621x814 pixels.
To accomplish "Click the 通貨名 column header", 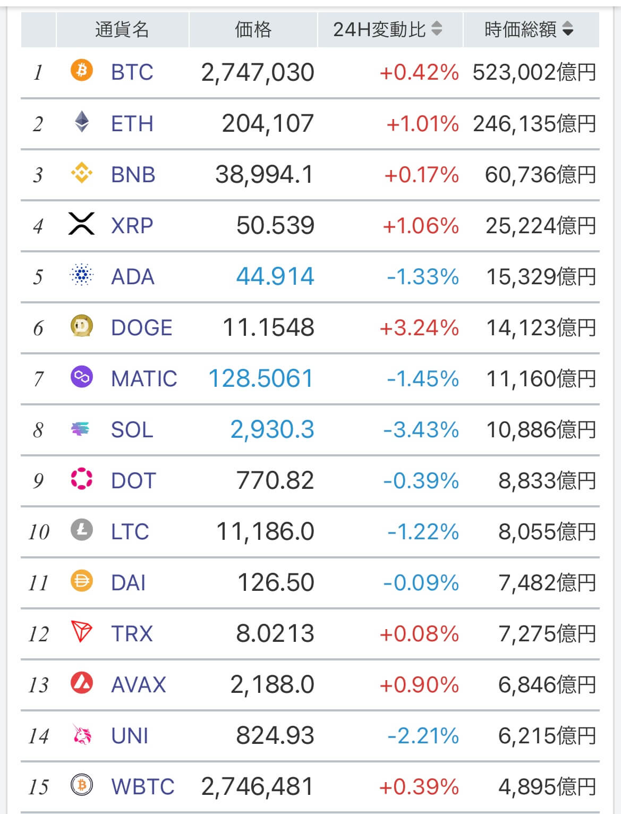I will pyautogui.click(x=122, y=29).
